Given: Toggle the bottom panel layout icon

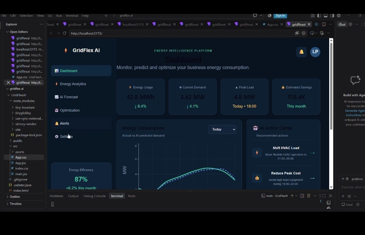Looking at the screenshot, I should coord(326,15).
